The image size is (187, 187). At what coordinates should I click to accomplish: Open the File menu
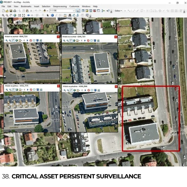tap(3, 6)
